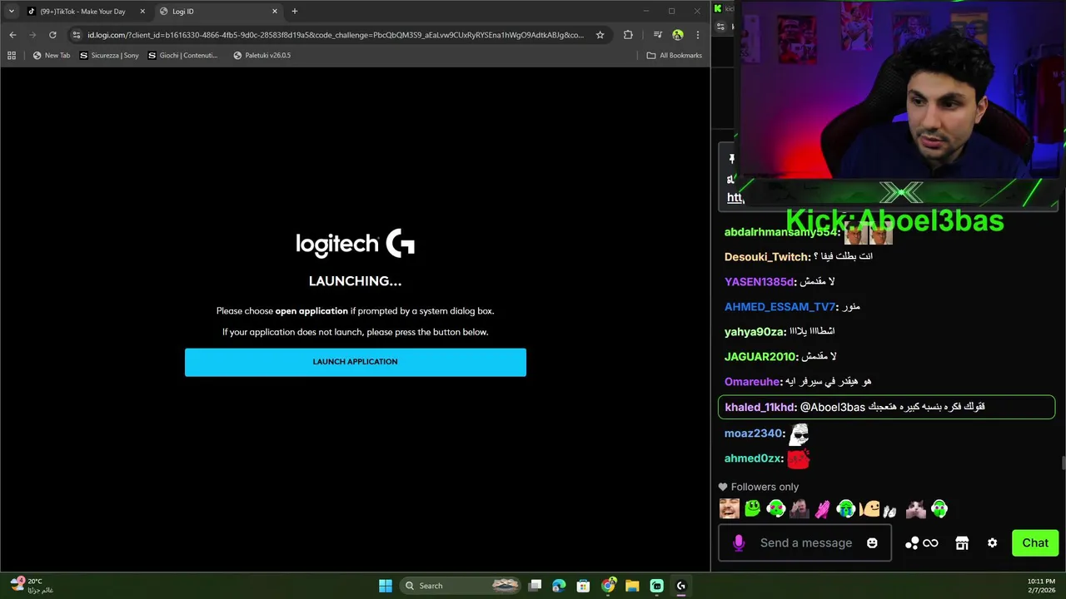Insert the laughing face emote

730,509
